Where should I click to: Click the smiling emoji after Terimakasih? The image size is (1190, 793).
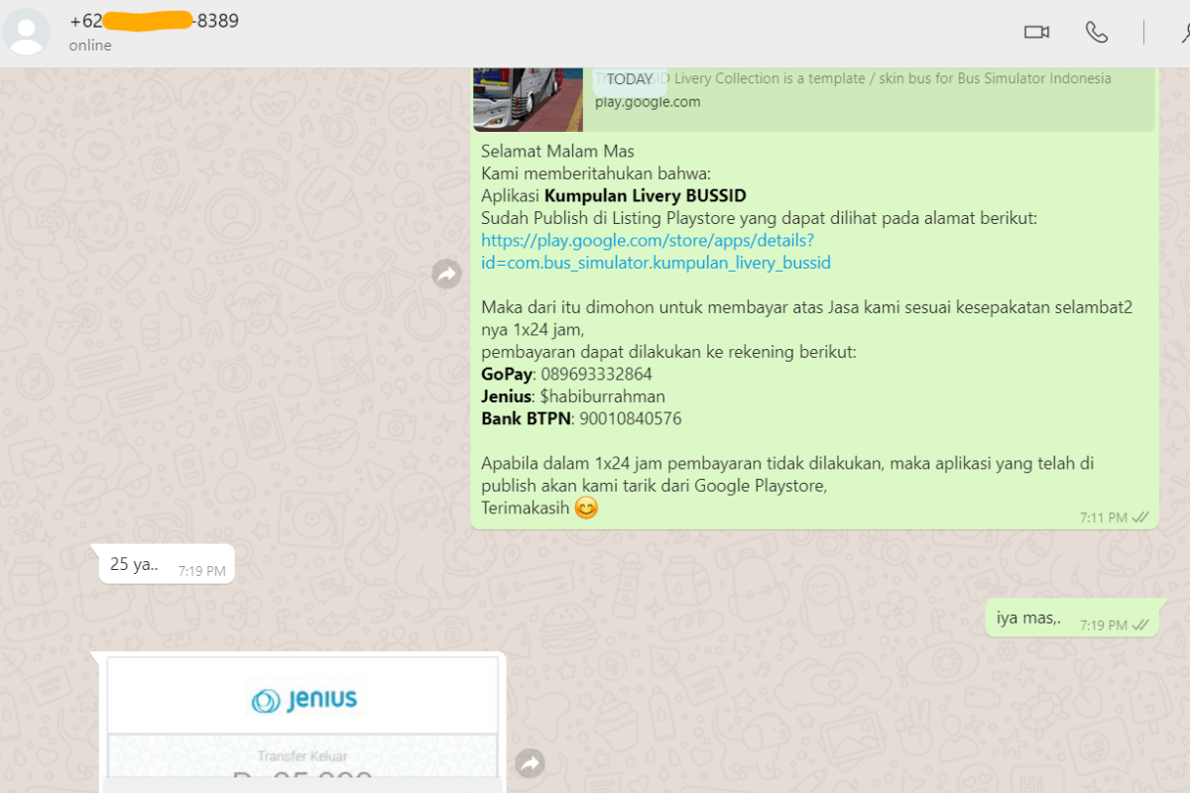(587, 509)
